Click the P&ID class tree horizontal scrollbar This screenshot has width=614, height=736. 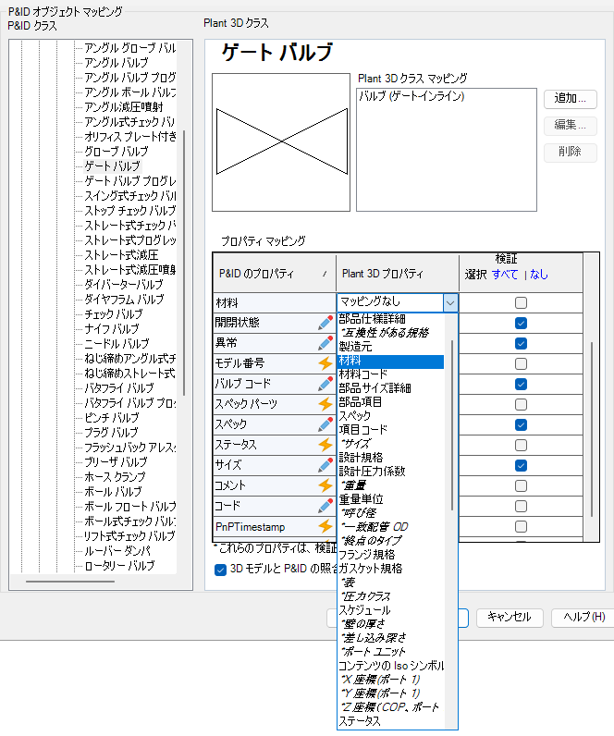pyautogui.click(x=70, y=582)
